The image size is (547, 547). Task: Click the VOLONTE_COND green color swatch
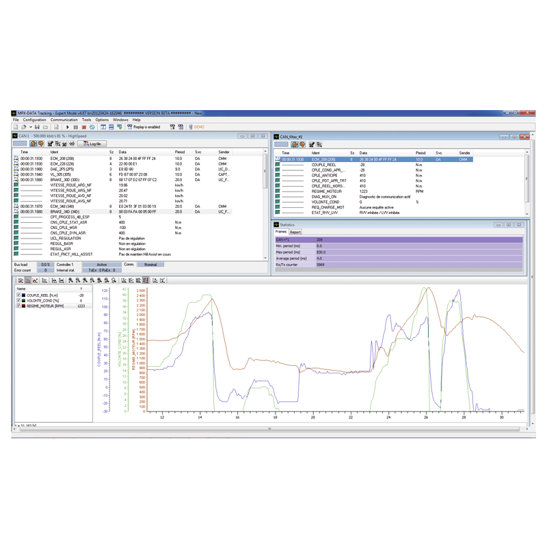pyautogui.click(x=24, y=300)
